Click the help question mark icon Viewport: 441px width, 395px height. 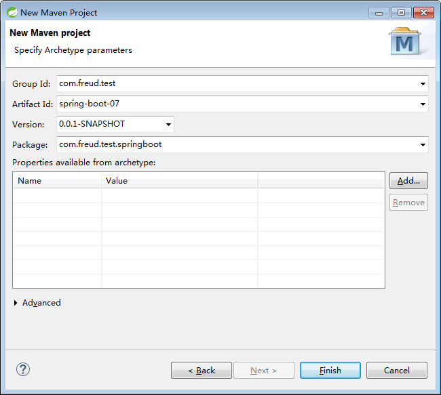pyautogui.click(x=23, y=369)
